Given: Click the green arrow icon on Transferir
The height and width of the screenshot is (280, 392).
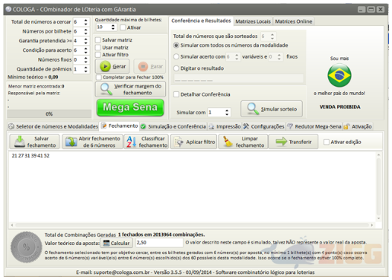Looking at the screenshot, I should click(281, 142).
